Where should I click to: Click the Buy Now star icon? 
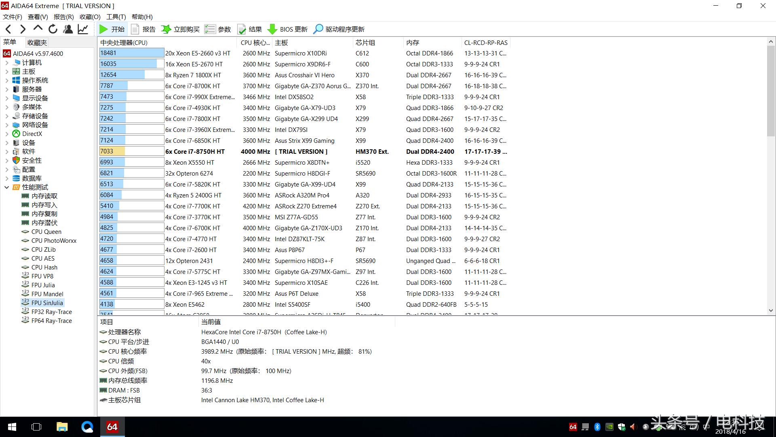tap(166, 29)
